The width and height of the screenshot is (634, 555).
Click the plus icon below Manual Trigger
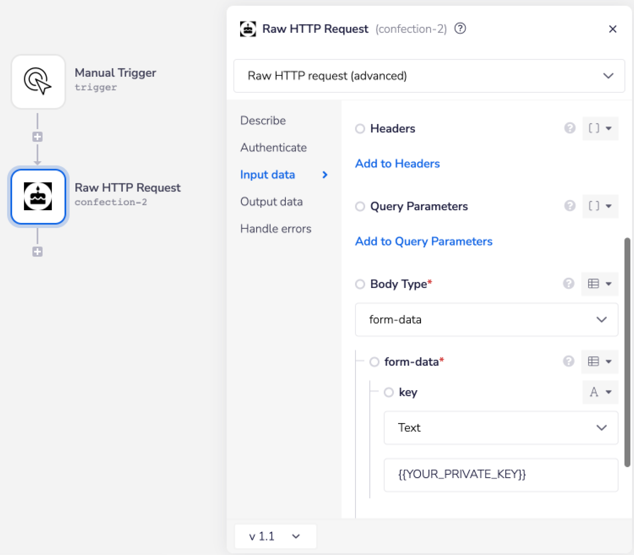click(x=37, y=137)
